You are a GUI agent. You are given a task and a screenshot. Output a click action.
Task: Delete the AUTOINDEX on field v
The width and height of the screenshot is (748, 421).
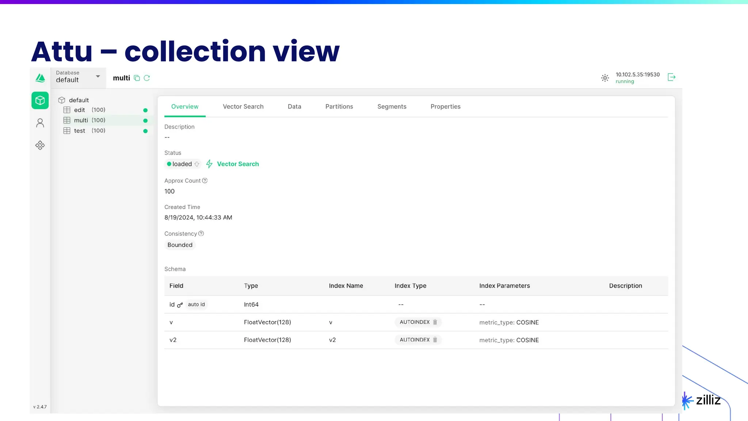pyautogui.click(x=435, y=322)
